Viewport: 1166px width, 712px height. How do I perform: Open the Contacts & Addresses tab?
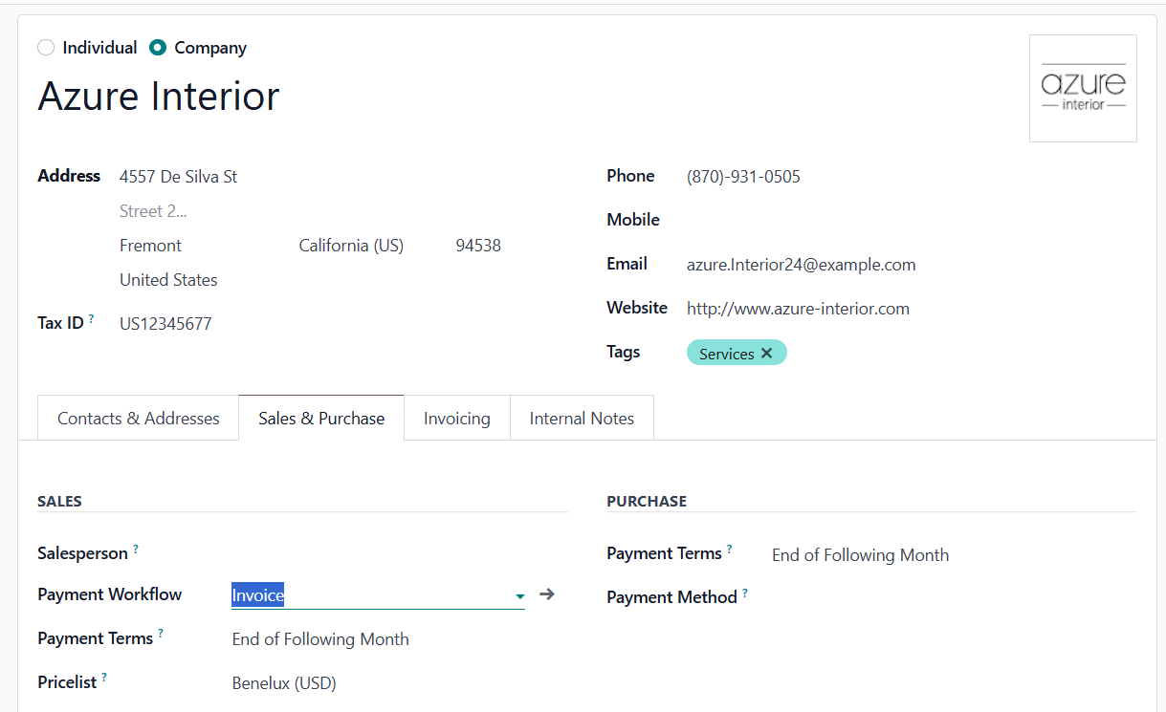[x=137, y=418]
